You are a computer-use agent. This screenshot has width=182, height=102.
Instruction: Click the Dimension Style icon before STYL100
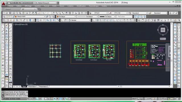(110, 13)
